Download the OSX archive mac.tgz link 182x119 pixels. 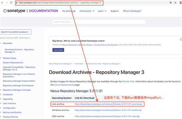[x=107, y=116]
